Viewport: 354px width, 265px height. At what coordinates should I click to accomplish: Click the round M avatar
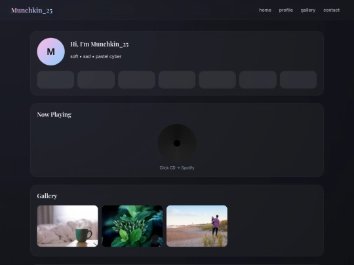pos(50,52)
